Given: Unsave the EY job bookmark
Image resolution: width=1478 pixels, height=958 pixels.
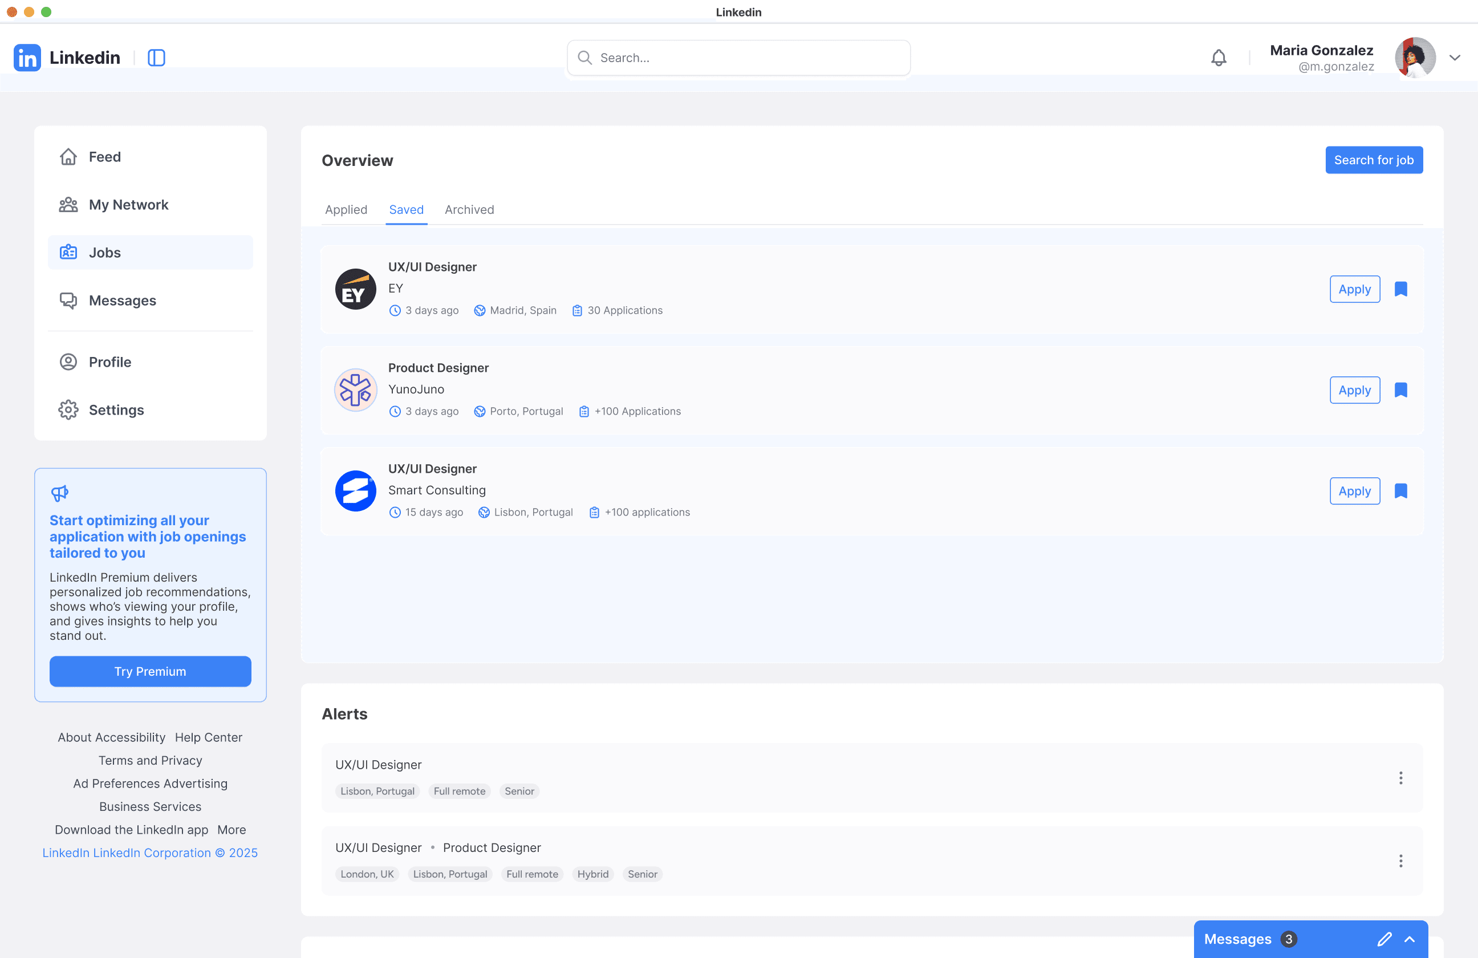Looking at the screenshot, I should click(x=1401, y=289).
